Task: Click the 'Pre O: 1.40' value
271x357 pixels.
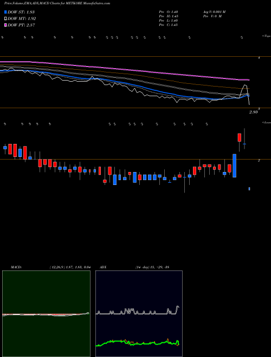Action: click(169, 12)
